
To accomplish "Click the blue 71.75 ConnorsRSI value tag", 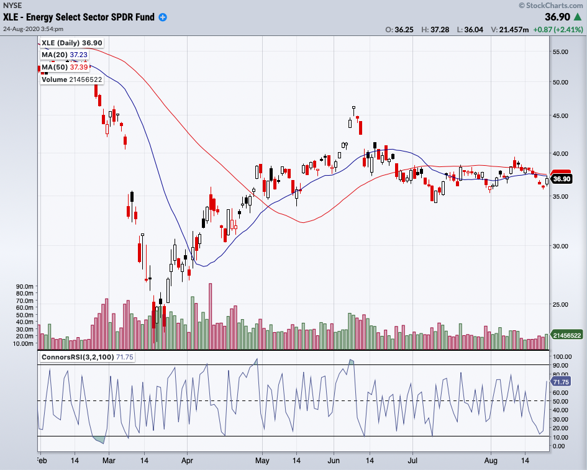I will (562, 384).
